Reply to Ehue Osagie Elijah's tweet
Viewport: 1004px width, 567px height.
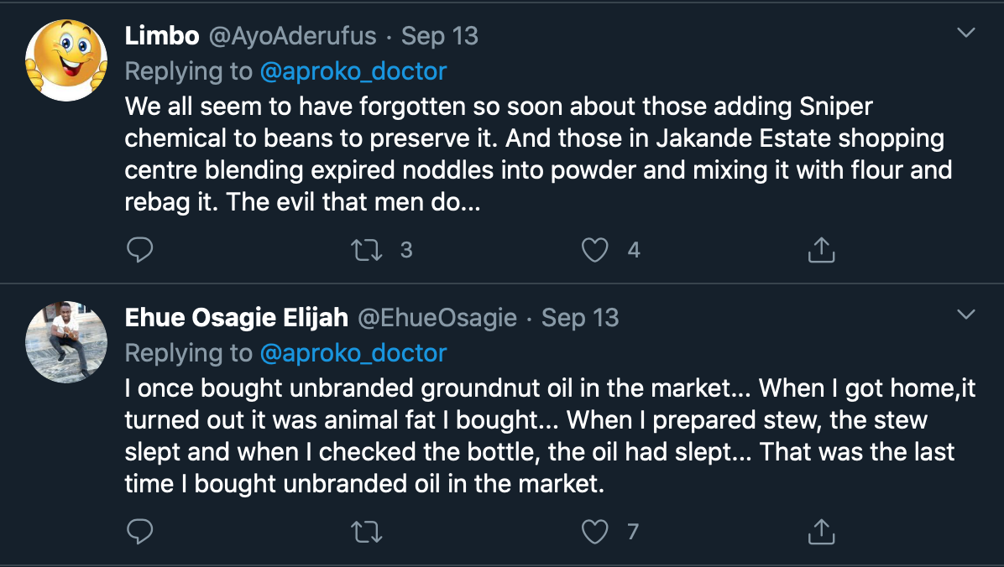[139, 531]
